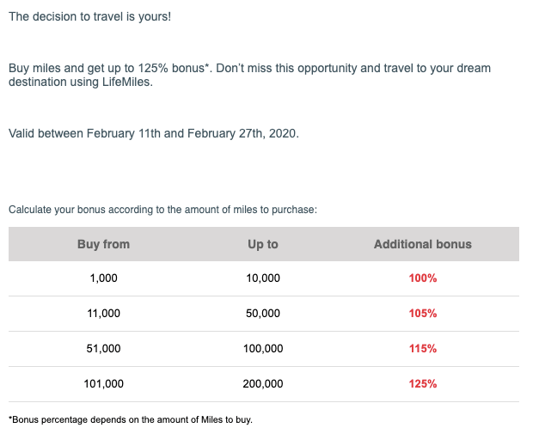Click the 'Calculate your bonus' instruction text
The height and width of the screenshot is (446, 539).
coord(162,210)
